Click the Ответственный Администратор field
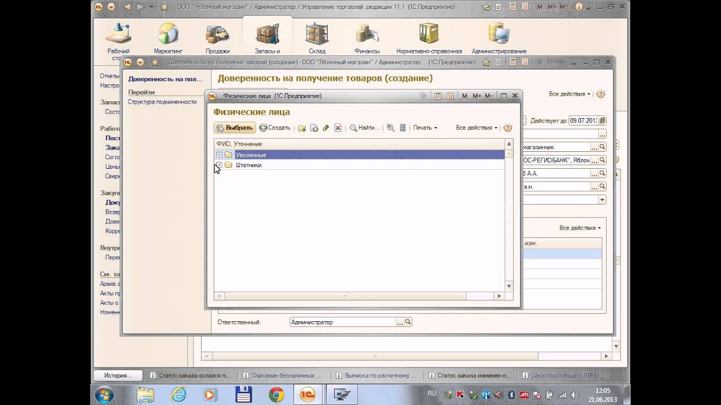721x405 pixels. point(343,322)
